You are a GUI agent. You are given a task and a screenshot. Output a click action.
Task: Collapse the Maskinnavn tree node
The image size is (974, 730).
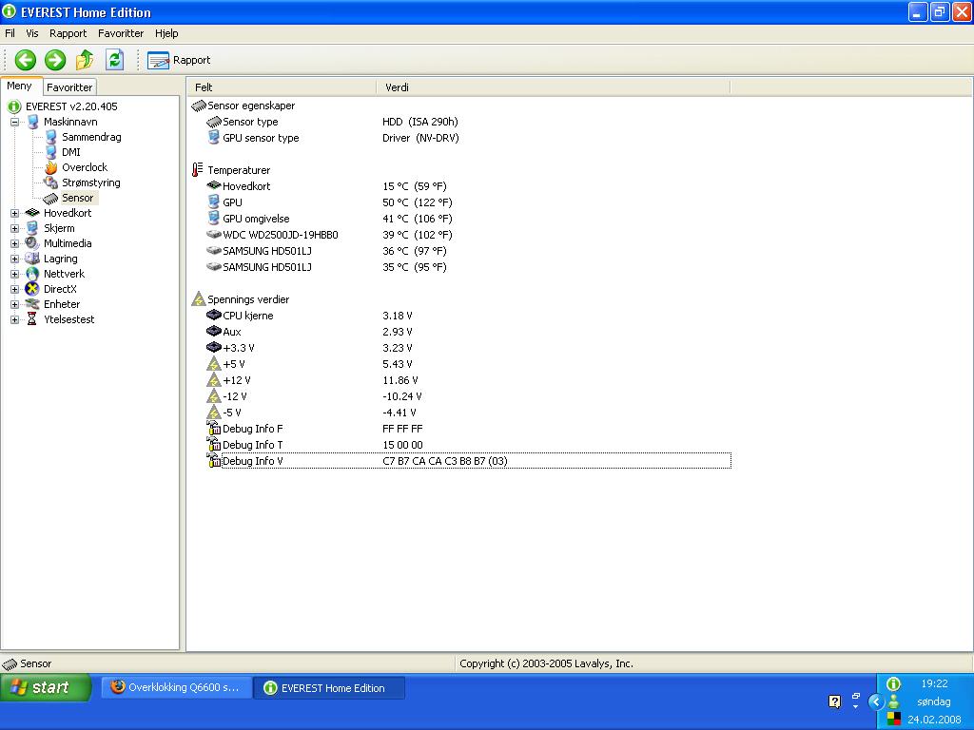(14, 122)
